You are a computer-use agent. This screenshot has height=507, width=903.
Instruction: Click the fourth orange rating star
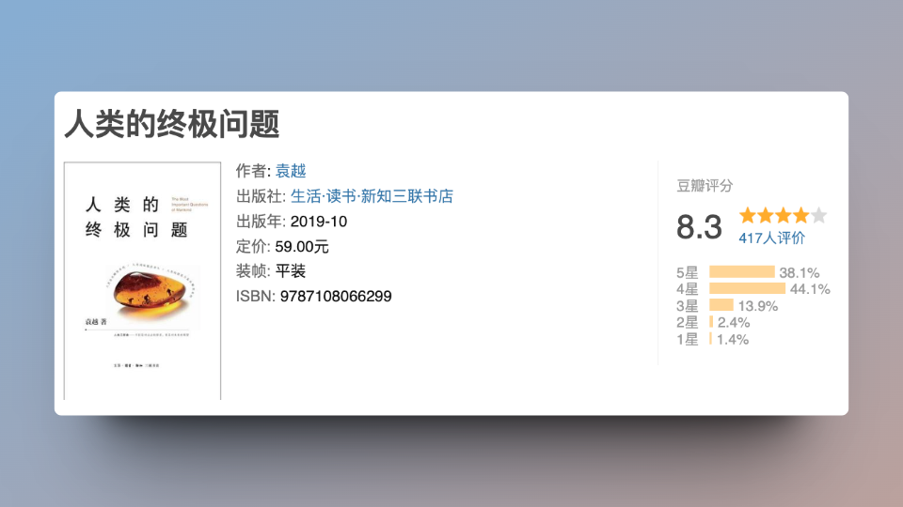click(800, 215)
